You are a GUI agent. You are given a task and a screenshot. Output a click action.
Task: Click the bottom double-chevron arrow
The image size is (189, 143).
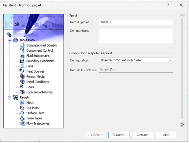coord(182,124)
